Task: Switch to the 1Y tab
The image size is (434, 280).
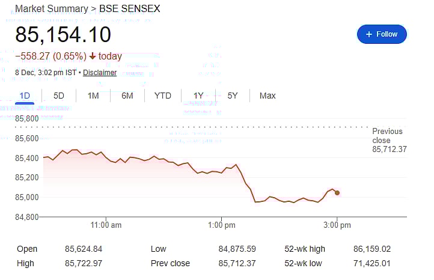Action: [x=198, y=96]
